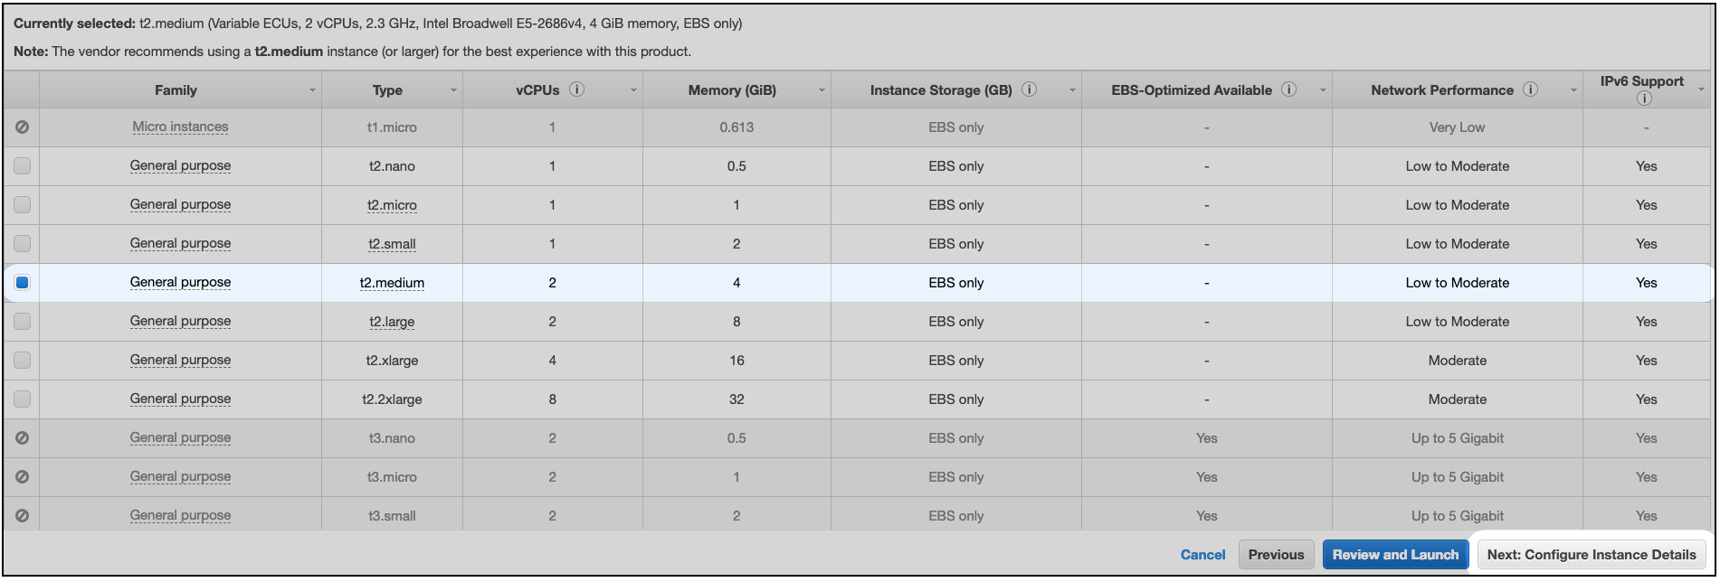Open the Memory (GiB) column dropdown
The height and width of the screenshot is (582, 1720).
point(822,89)
